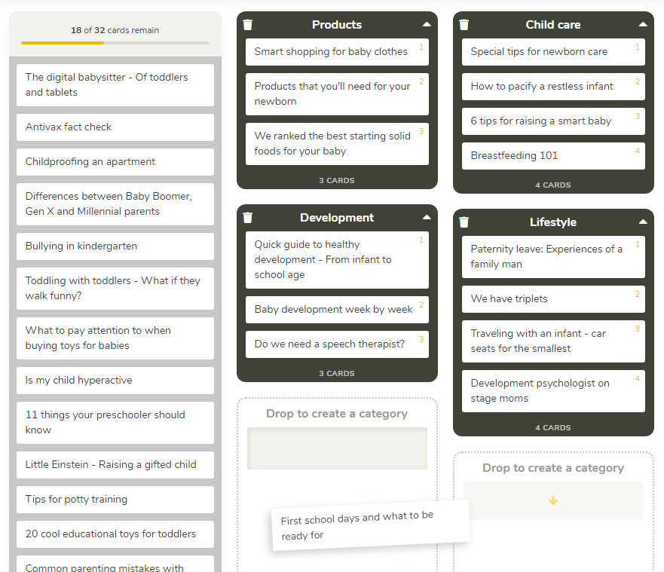The width and height of the screenshot is (664, 572).
Task: Click 'Baby development week by week' card
Action: 337,310
